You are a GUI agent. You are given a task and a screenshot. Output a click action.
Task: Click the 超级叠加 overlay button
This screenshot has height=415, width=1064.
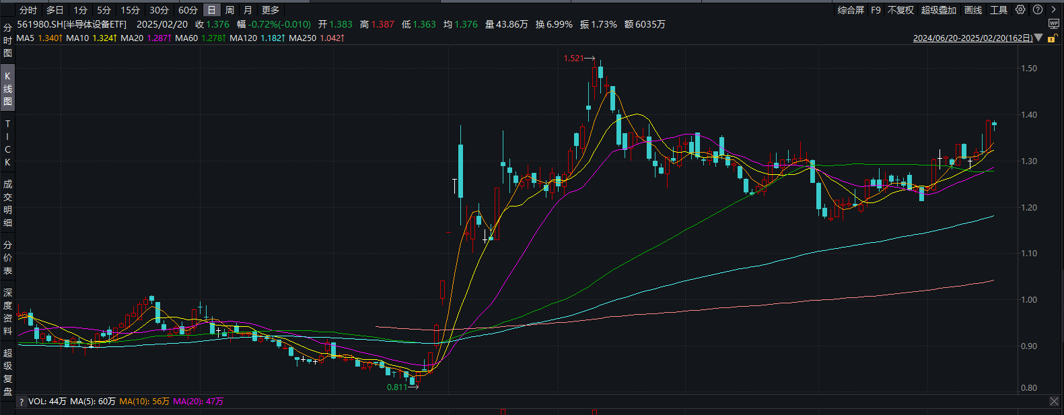(938, 10)
